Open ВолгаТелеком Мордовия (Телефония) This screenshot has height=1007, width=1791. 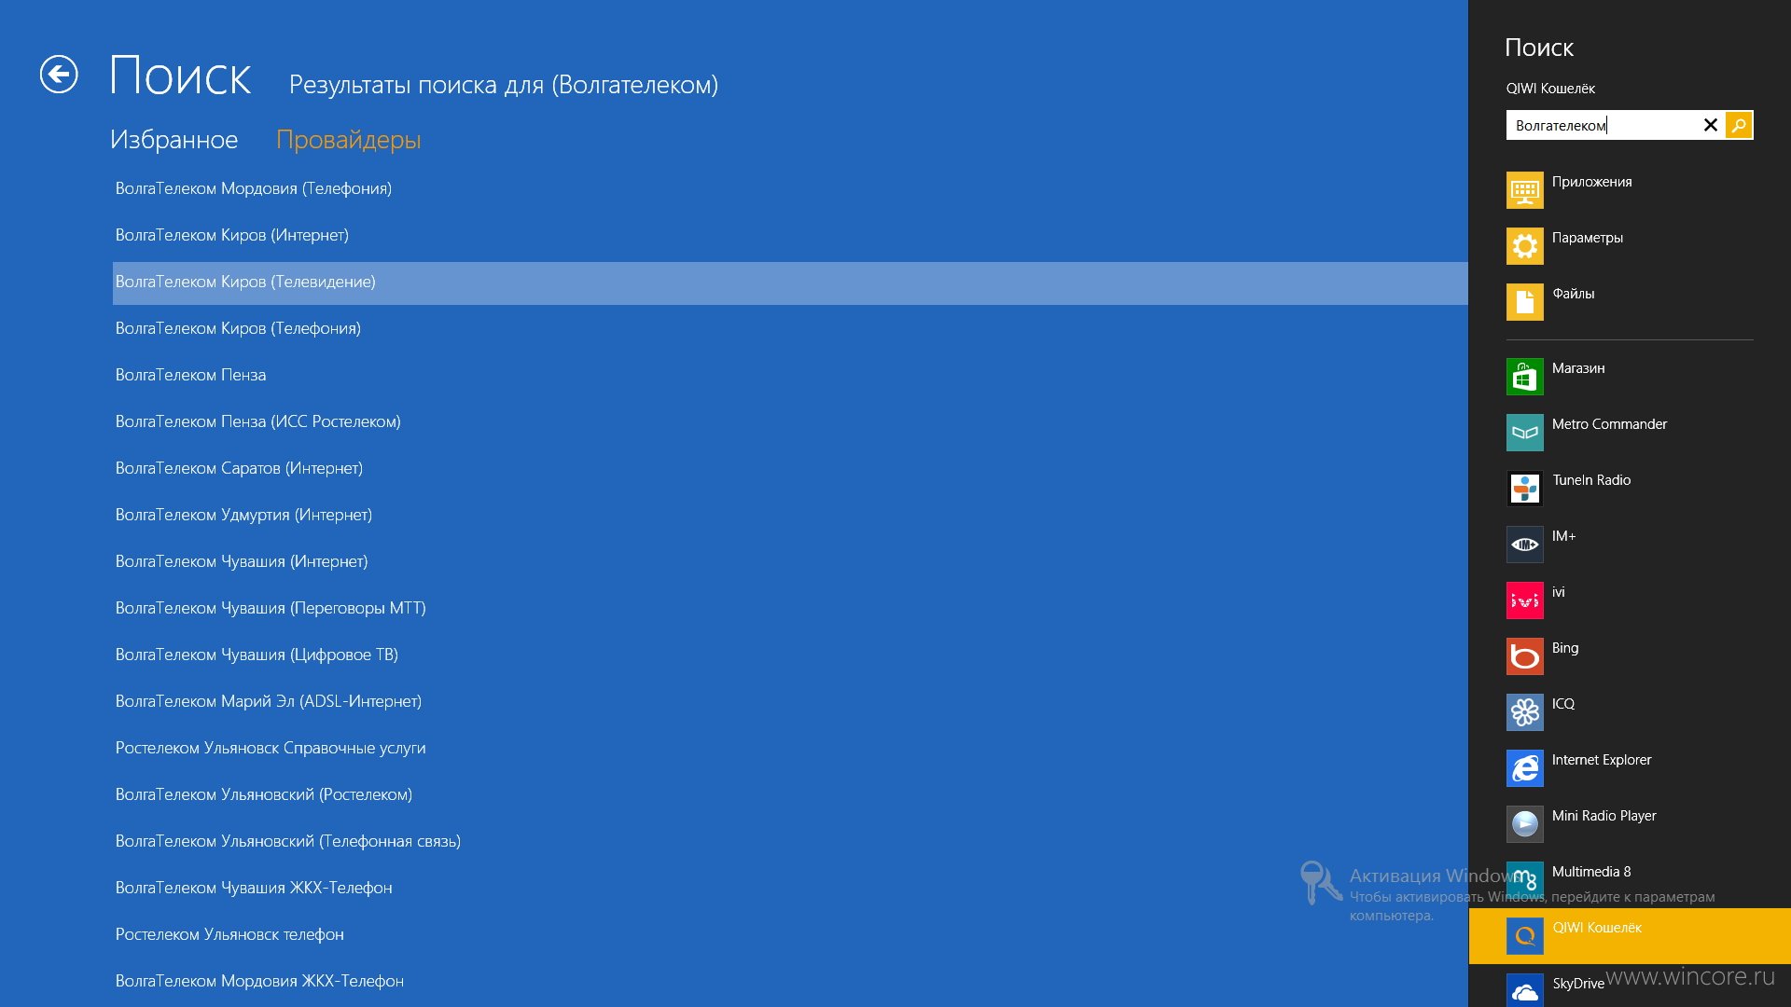tap(254, 188)
